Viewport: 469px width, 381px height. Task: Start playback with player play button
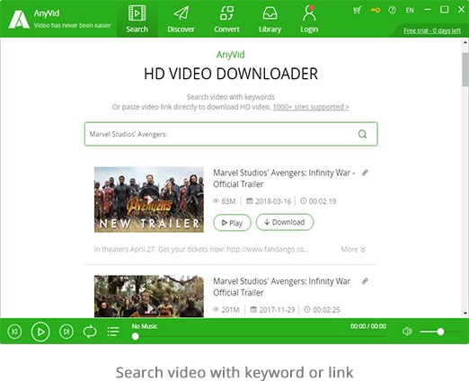click(40, 332)
